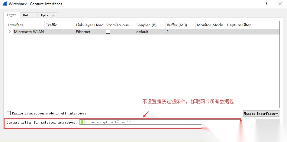The width and height of the screenshot is (287, 142).
Task: Click the default snaplen cell
Action: [142, 32]
